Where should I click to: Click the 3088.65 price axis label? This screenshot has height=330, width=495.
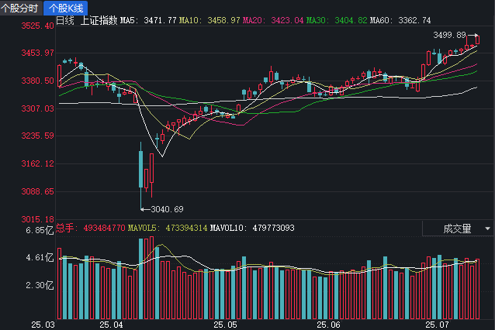[37, 191]
